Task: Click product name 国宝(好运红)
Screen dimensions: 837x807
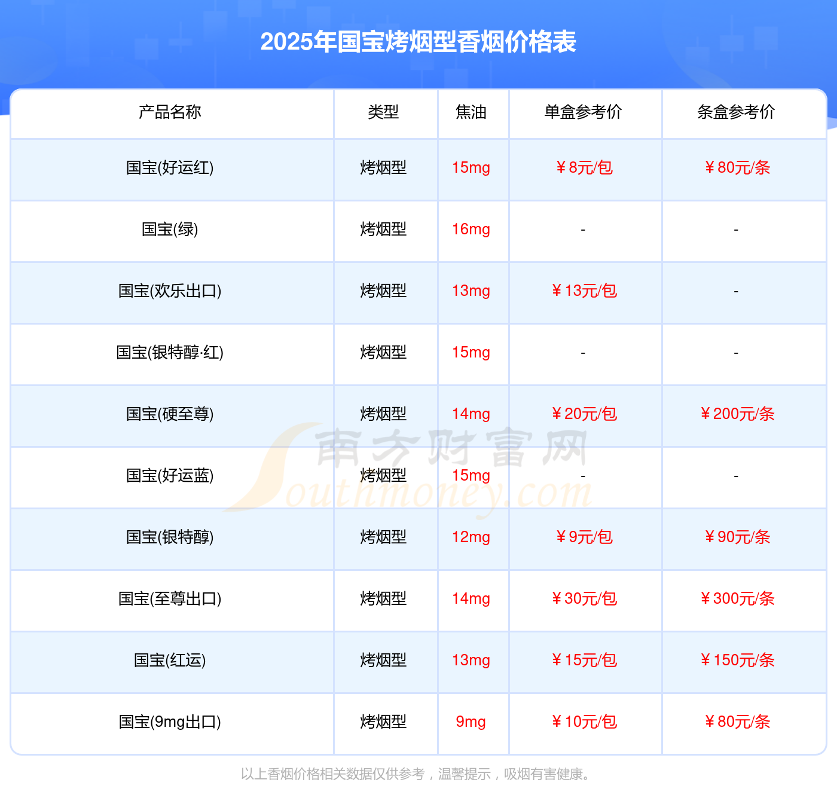Action: pyautogui.click(x=170, y=168)
